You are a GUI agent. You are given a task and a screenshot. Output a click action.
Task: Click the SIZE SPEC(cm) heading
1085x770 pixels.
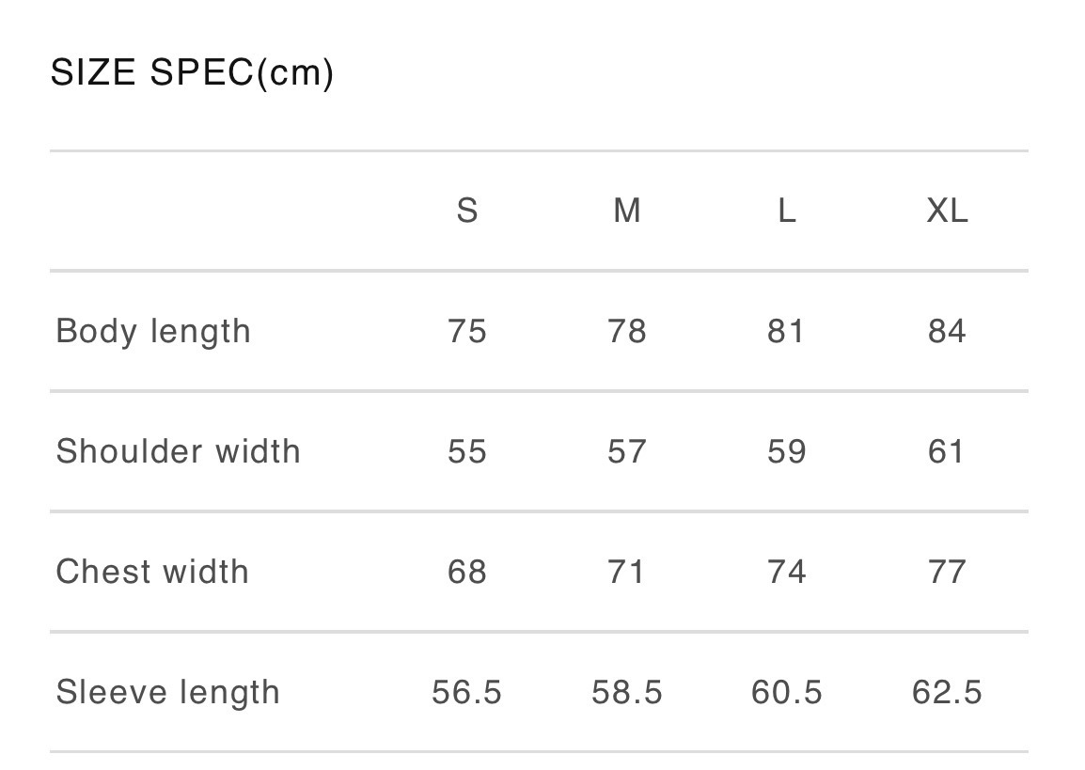click(x=192, y=72)
